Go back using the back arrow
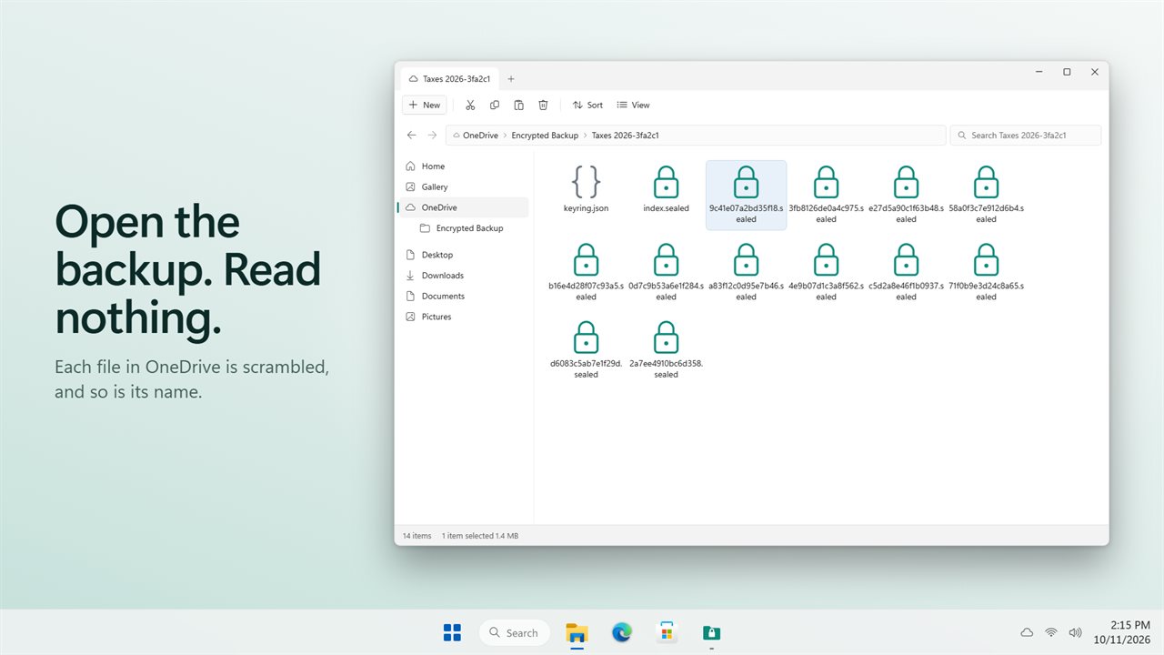The image size is (1164, 655). 412,136
